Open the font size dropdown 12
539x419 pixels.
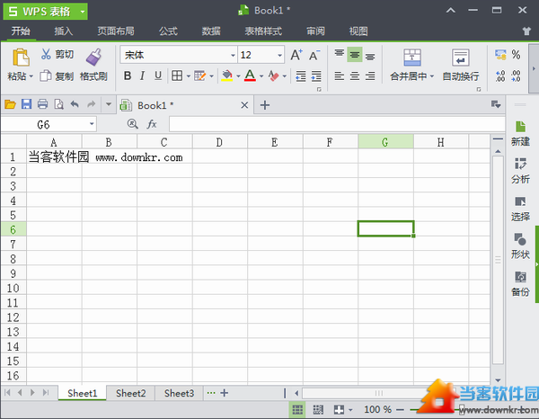279,55
